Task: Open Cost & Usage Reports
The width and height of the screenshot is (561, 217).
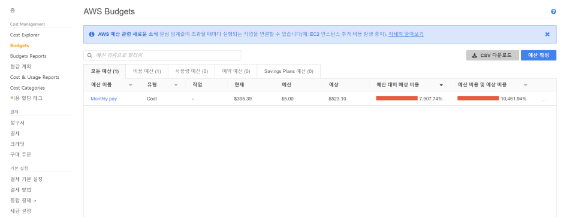Action: [35, 77]
